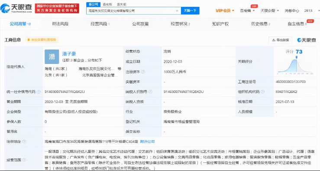Screen dimensions: 320x171
Task: Click the 任职3家企业 affiliation text
Action: [x=82, y=60]
